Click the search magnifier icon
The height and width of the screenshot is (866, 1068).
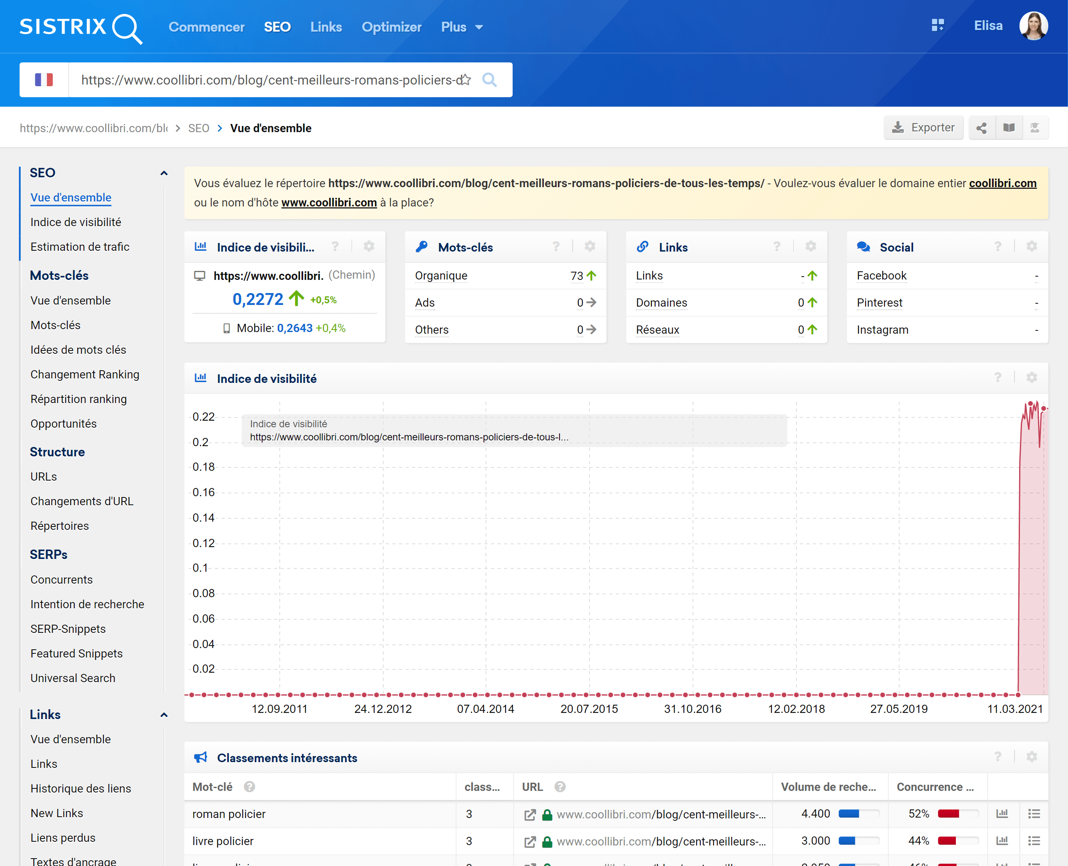click(x=490, y=80)
